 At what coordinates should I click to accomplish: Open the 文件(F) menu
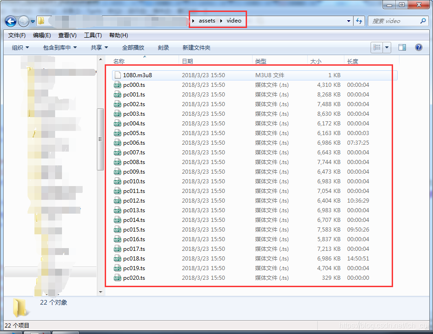coord(17,35)
